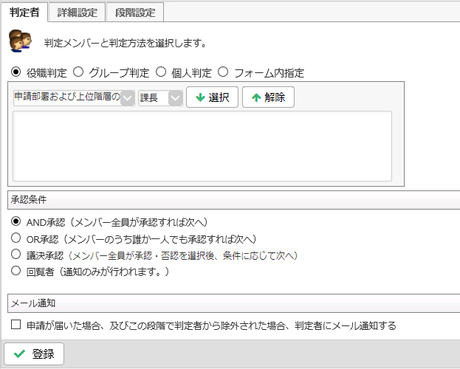Screen dimensions: 460x369
Task: Choose 回覧者 notification-only option
Action: (x=16, y=271)
